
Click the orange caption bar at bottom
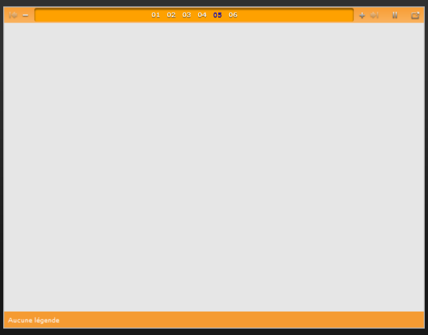[x=225, y=320]
